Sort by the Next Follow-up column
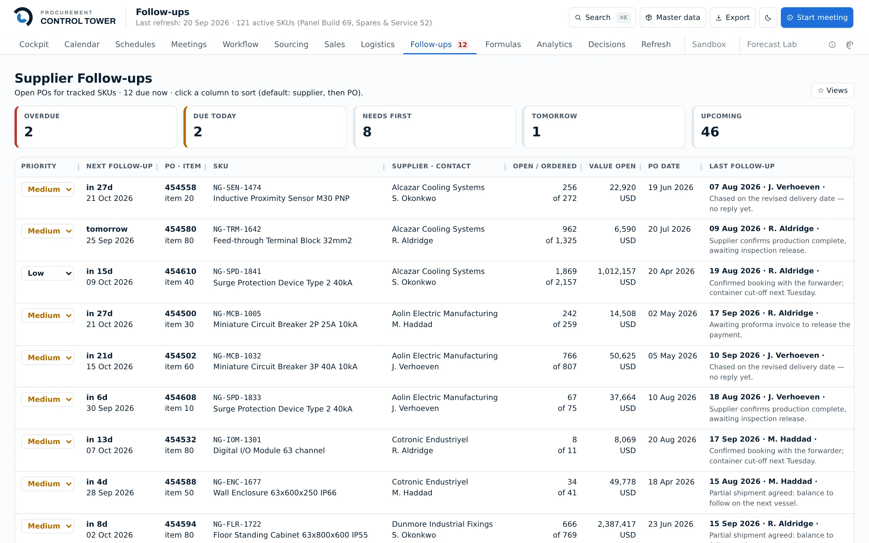 click(119, 166)
